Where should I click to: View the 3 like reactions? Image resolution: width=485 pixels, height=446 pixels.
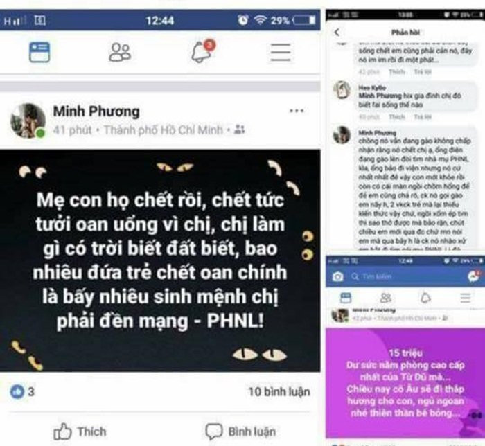click(x=22, y=391)
